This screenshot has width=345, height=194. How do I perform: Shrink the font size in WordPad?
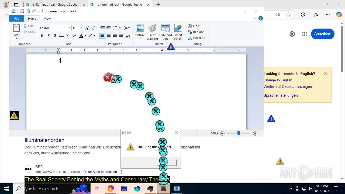(93, 28)
